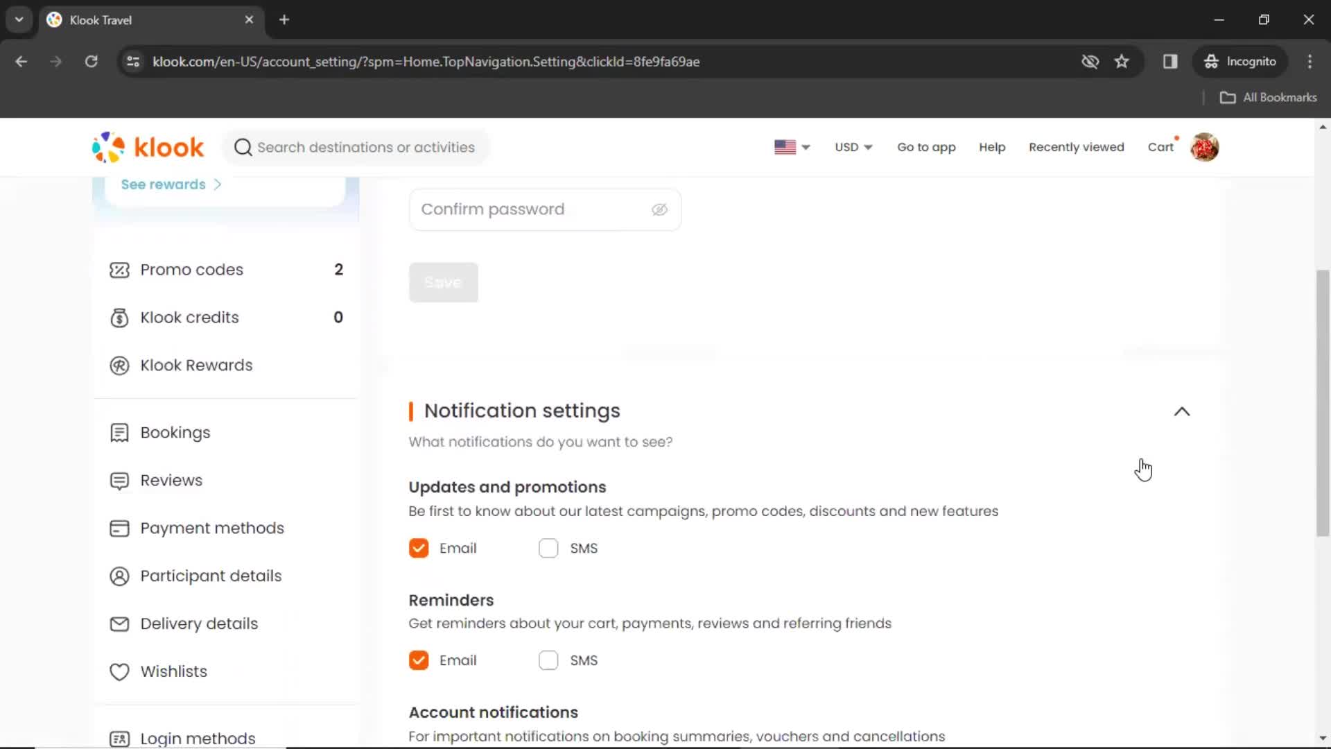Open Klook Rewards page
This screenshot has width=1331, height=749.
[197, 365]
